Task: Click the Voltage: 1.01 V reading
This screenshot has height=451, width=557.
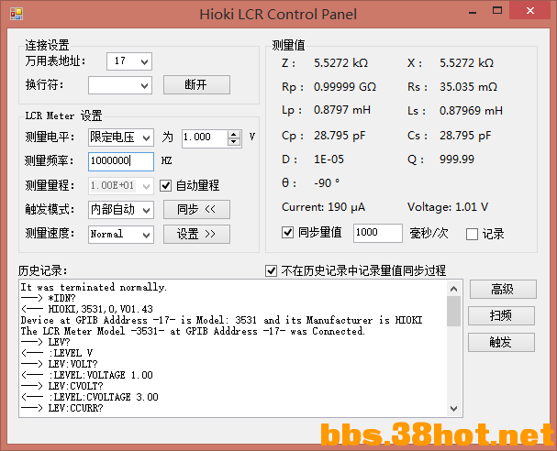Action: pyautogui.click(x=448, y=207)
